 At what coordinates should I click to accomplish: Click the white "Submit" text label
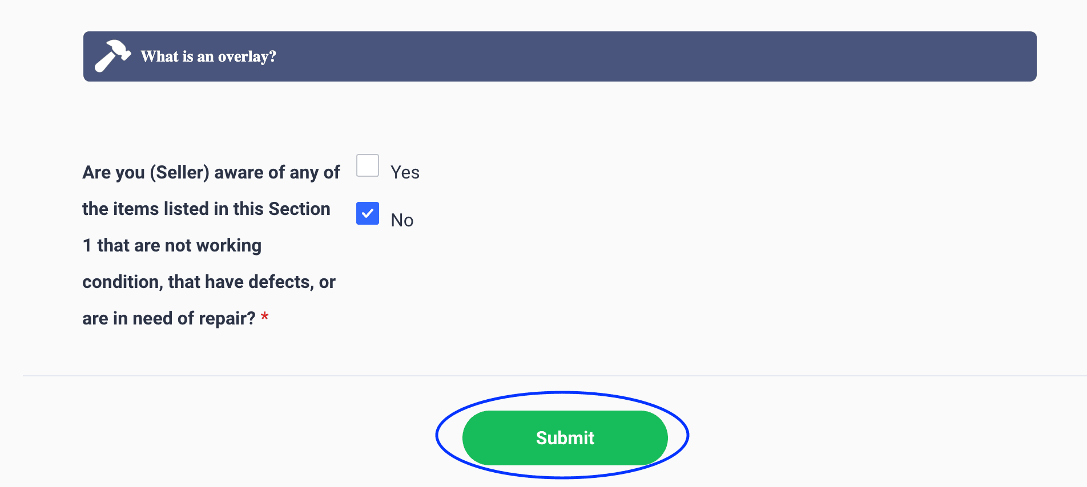(x=565, y=438)
